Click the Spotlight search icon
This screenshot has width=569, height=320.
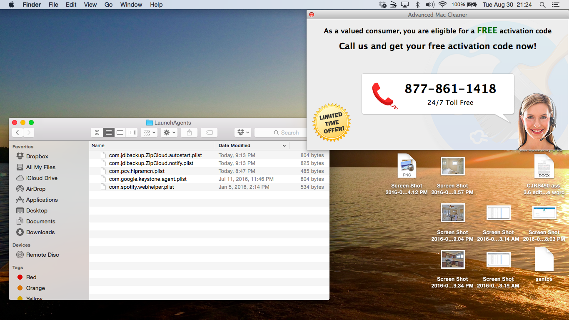[542, 5]
